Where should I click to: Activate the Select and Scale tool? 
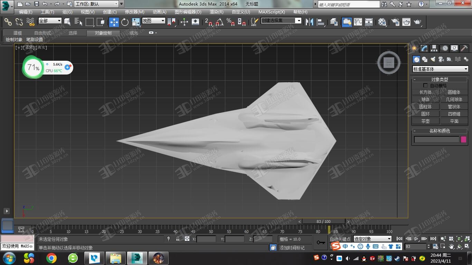pyautogui.click(x=136, y=22)
